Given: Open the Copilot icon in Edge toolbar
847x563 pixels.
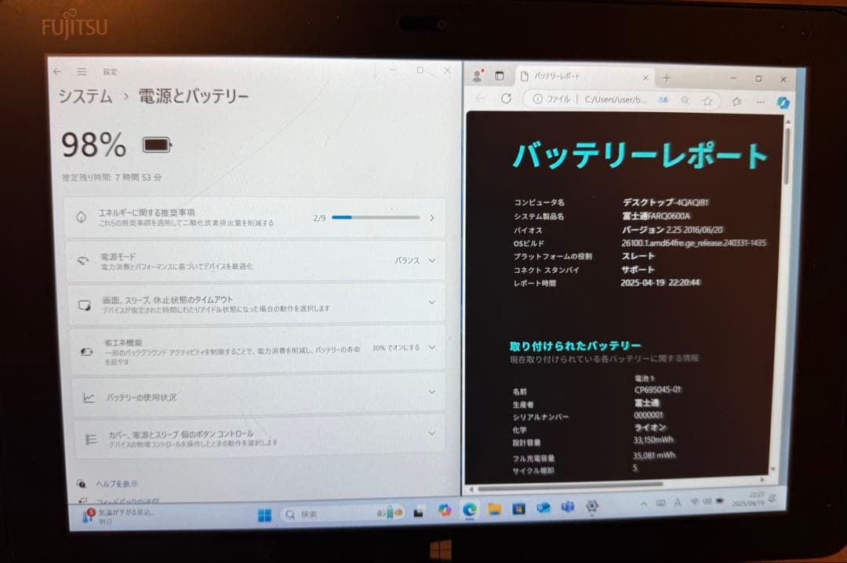Looking at the screenshot, I should coord(783,100).
